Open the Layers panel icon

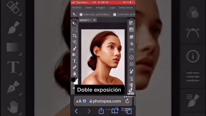(x=131, y=37)
